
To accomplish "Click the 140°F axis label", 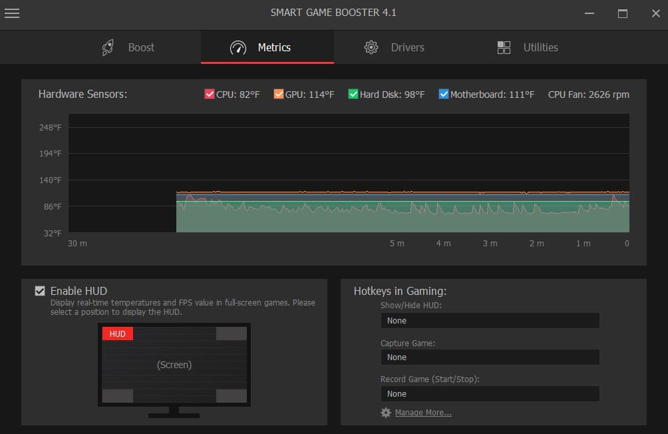I will (x=51, y=180).
